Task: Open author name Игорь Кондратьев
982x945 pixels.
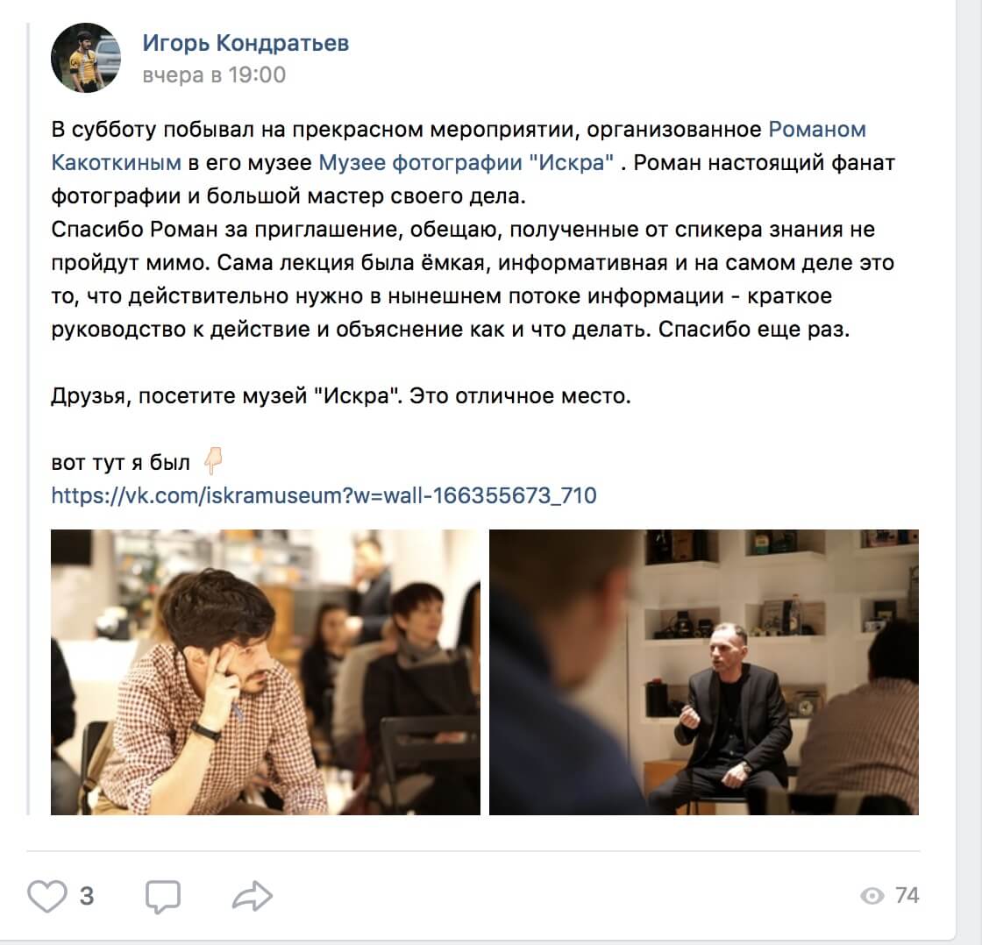Action: [x=245, y=43]
